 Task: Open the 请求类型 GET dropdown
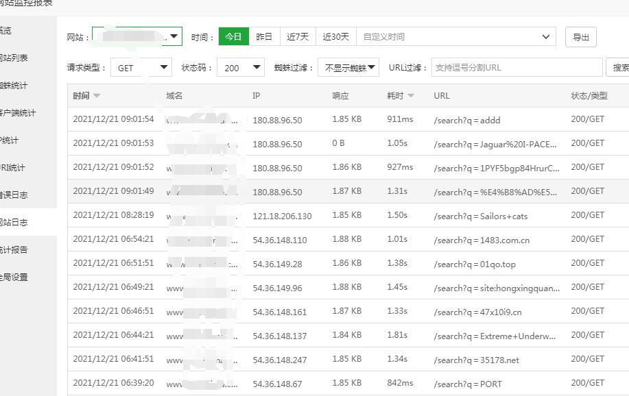[x=141, y=67]
